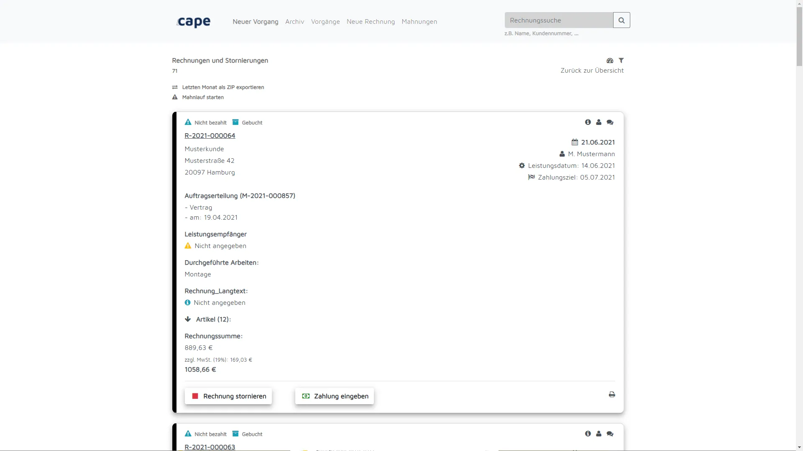This screenshot has height=451, width=803.
Task: Click Gebucht status of R-2021-000064
Action: pos(247,122)
